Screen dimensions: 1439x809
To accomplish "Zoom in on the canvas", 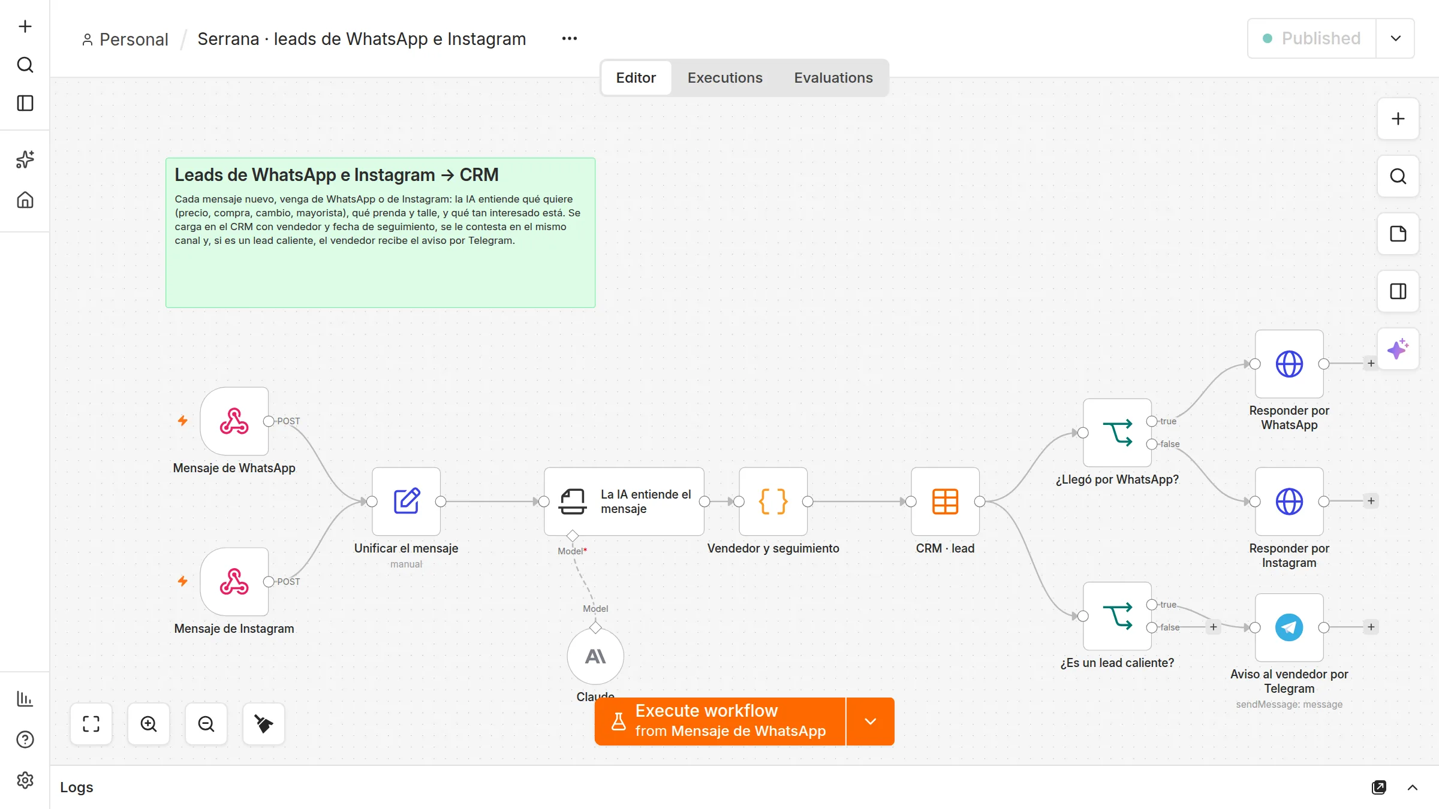I will [149, 724].
